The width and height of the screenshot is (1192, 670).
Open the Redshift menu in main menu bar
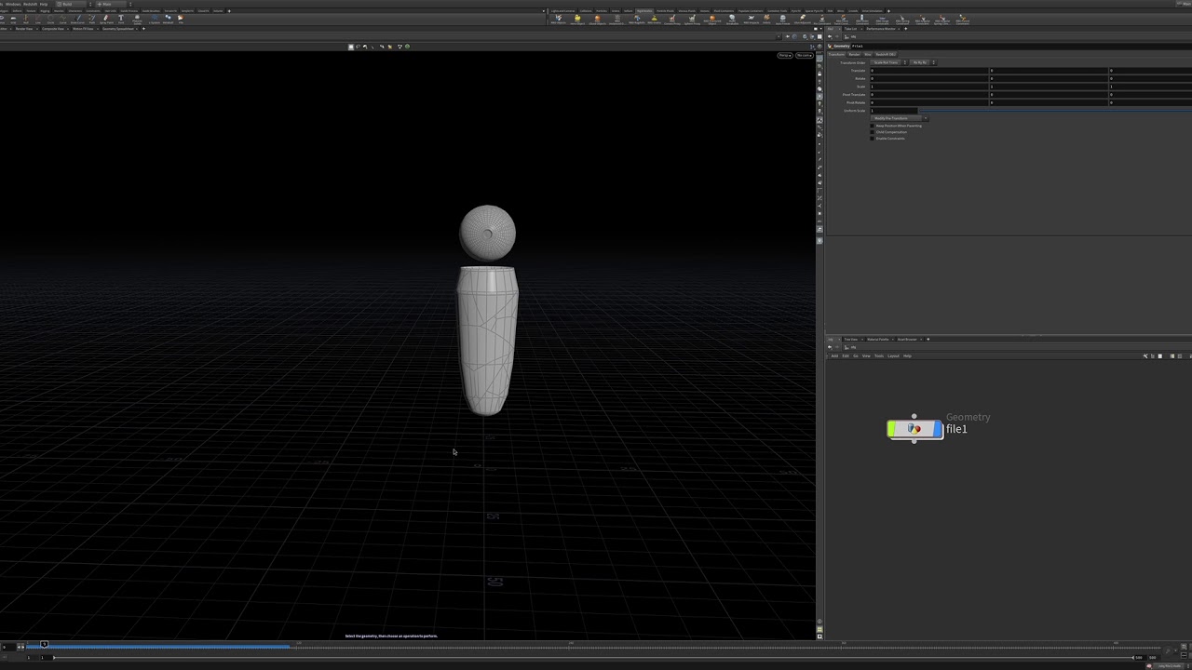[31, 4]
